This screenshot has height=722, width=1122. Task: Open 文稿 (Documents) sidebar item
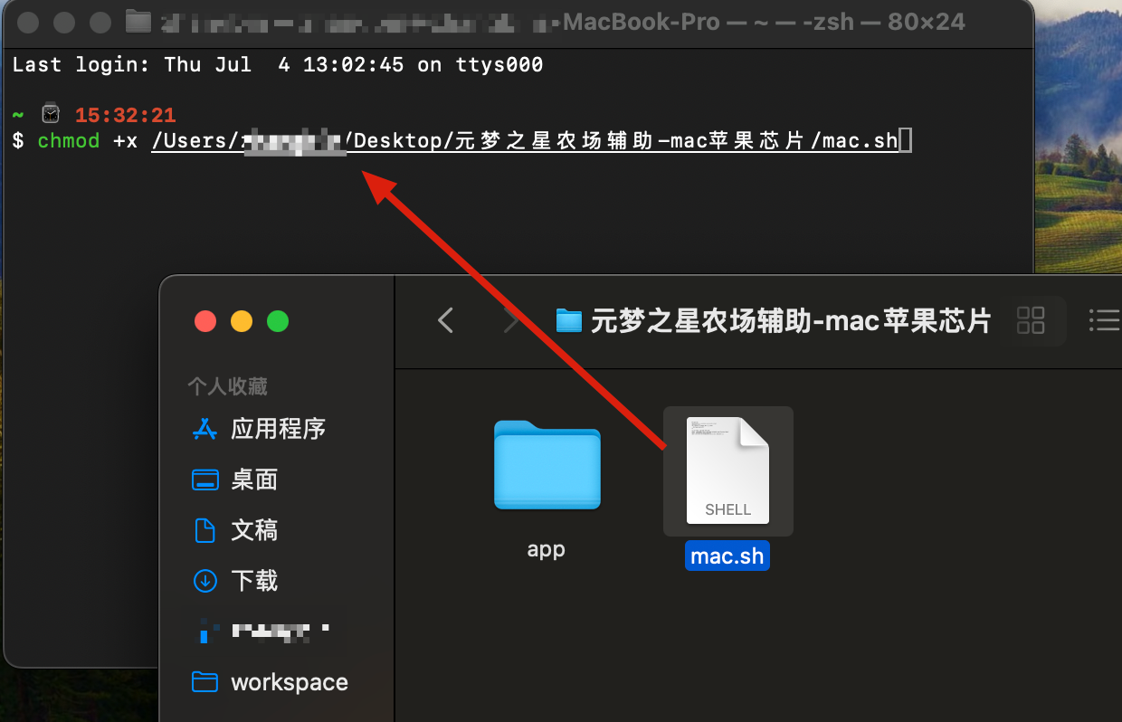tap(253, 530)
